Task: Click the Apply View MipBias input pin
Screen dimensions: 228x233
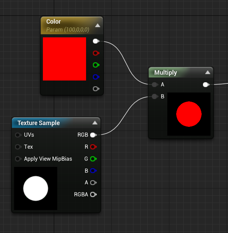Action: pos(18,159)
